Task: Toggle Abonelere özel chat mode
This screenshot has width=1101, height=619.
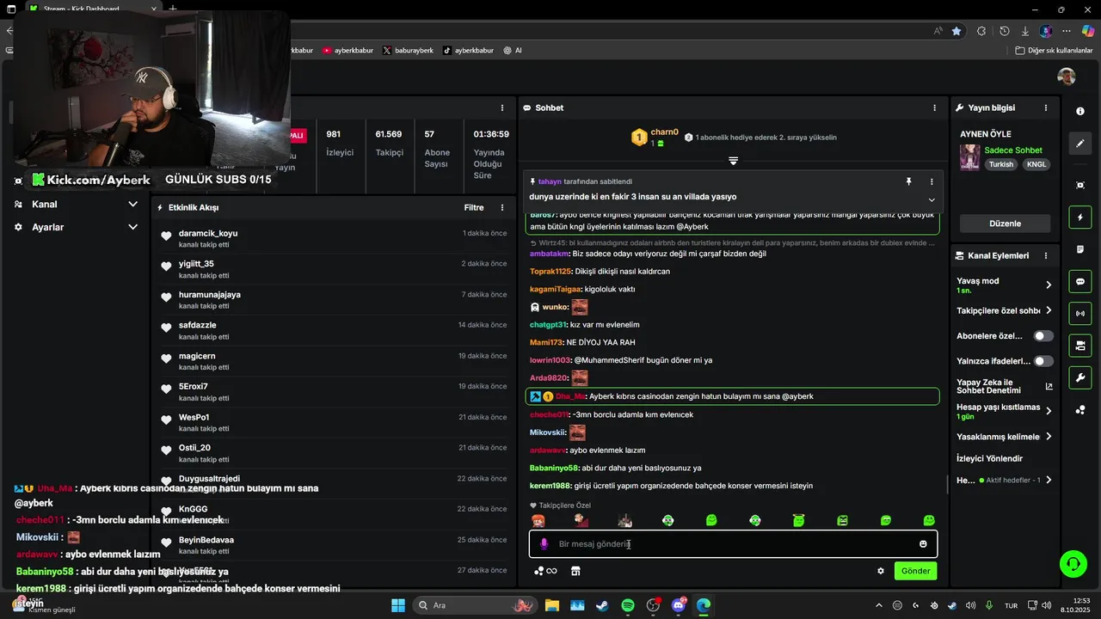Action: tap(1043, 336)
